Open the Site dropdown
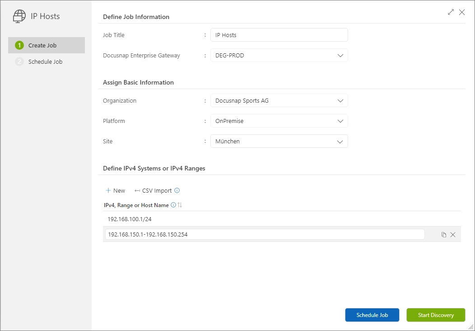 click(x=279, y=141)
